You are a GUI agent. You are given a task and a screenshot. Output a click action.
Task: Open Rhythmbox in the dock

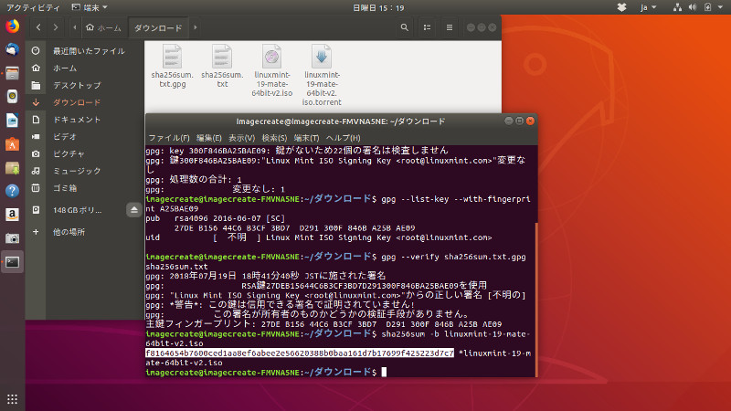tap(12, 97)
